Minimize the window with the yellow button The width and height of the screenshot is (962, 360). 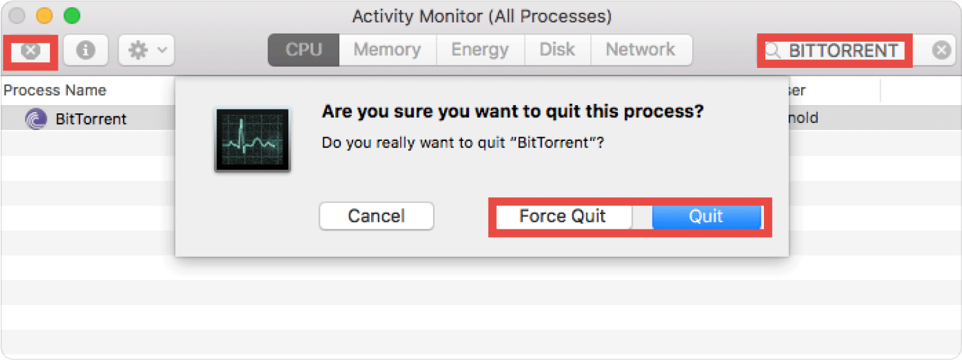[x=44, y=15]
